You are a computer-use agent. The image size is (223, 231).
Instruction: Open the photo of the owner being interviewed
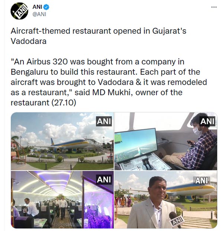click(x=166, y=200)
